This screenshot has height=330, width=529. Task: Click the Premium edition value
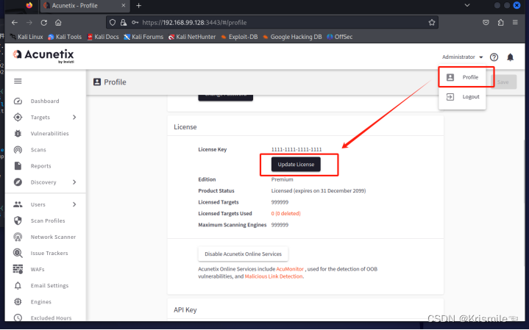pos(283,179)
